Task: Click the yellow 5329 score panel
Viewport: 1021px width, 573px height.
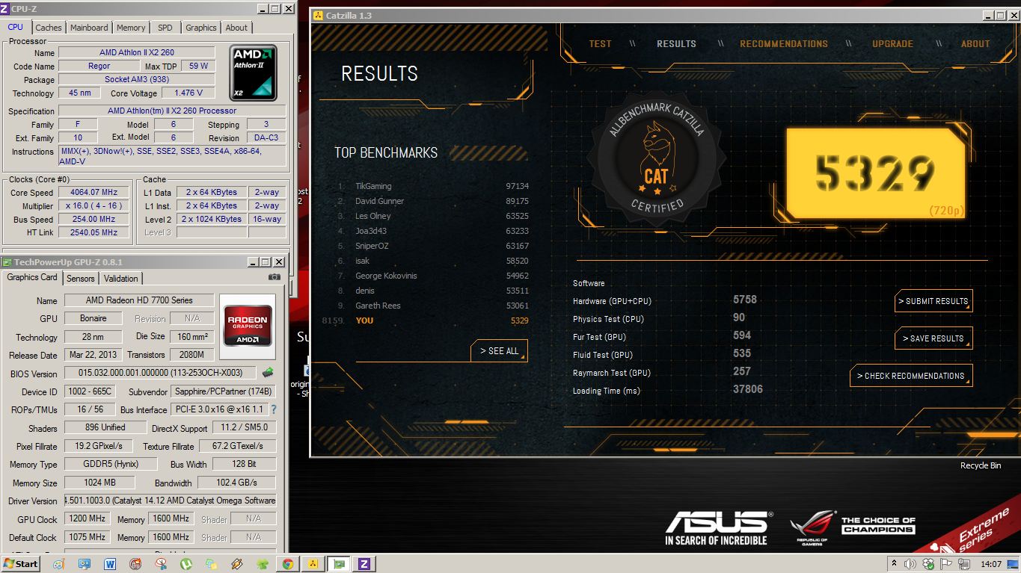Action: click(875, 174)
